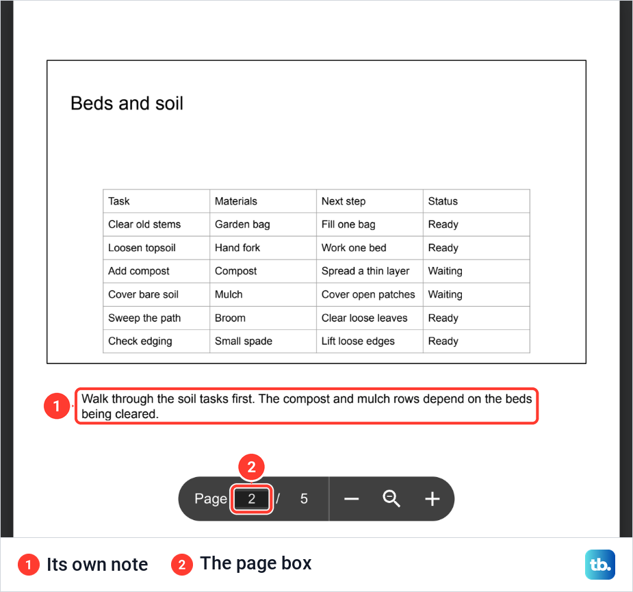Screen dimensions: 633x592
Task: Click the "Cover open patches" cell
Action: tap(370, 295)
